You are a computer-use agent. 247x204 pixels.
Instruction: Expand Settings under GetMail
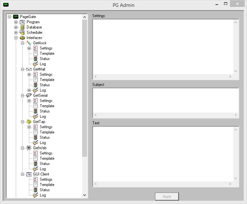point(29,74)
